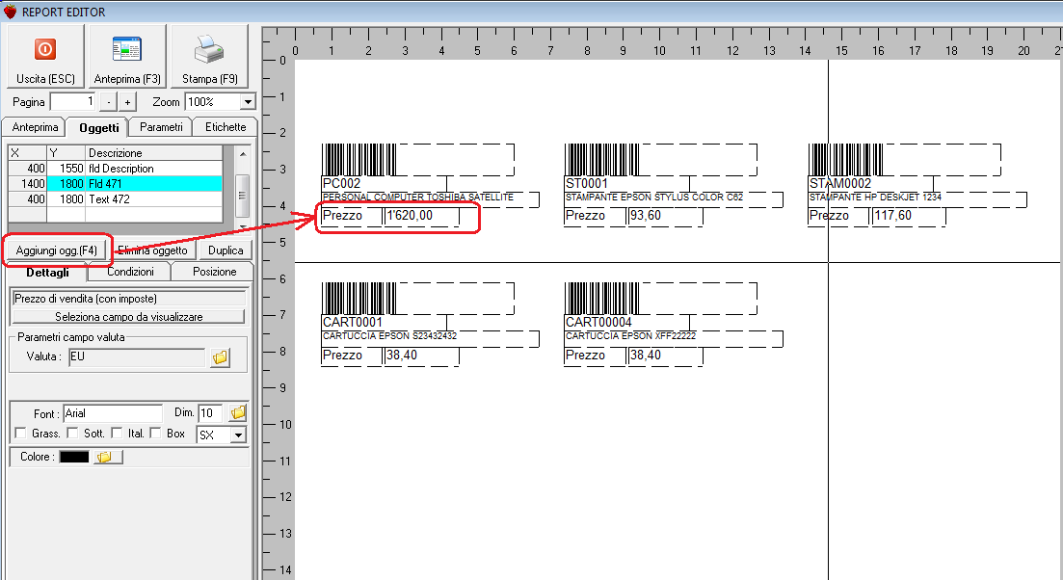The image size is (1063, 580).
Task: Select the CART00004 code on label
Action: click(598, 323)
